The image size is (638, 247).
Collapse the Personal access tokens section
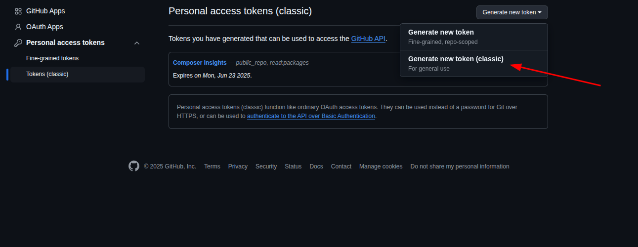click(137, 43)
